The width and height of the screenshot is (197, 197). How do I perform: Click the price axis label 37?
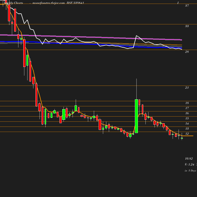(x=187, y=6)
